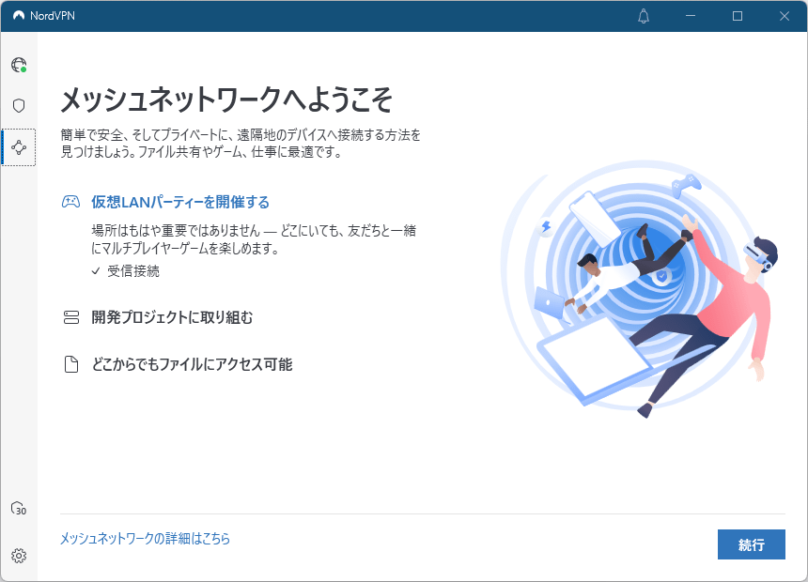The height and width of the screenshot is (582, 808).
Task: Close the NordVPN window
Action: (785, 16)
